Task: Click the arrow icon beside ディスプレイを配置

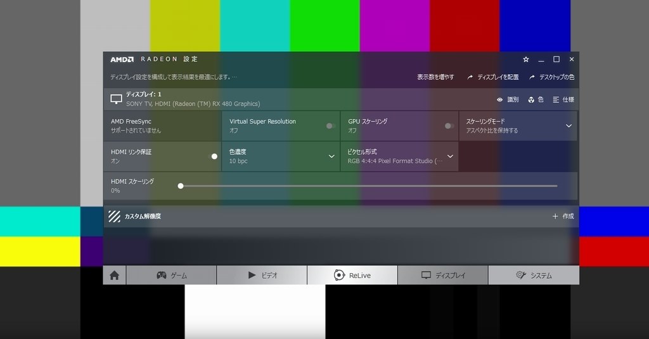Action: [x=470, y=77]
